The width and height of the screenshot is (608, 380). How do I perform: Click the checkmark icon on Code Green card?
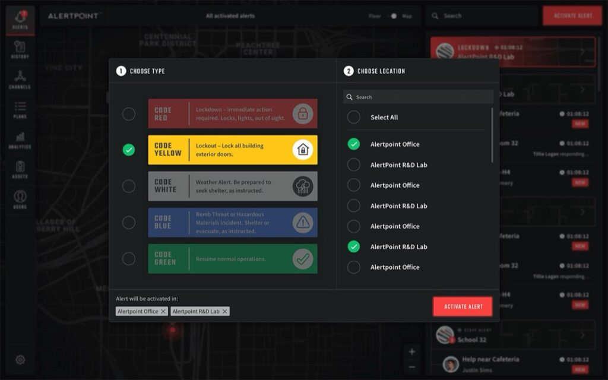click(x=303, y=259)
